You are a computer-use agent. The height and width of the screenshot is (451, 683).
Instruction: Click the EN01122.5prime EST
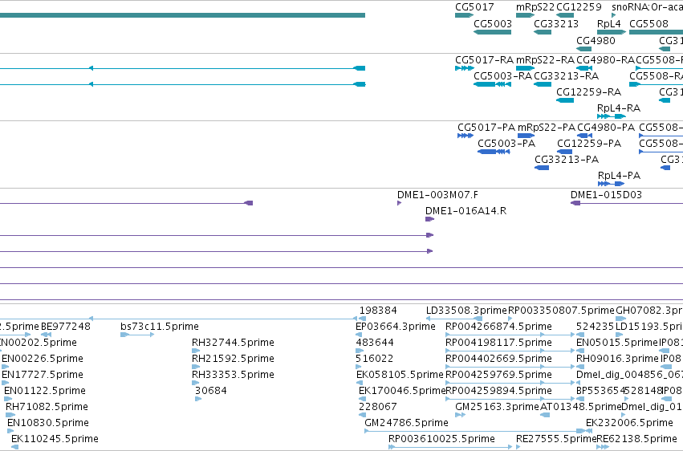8,399
